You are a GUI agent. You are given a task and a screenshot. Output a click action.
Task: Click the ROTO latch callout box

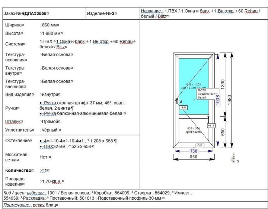[x=206, y=94]
